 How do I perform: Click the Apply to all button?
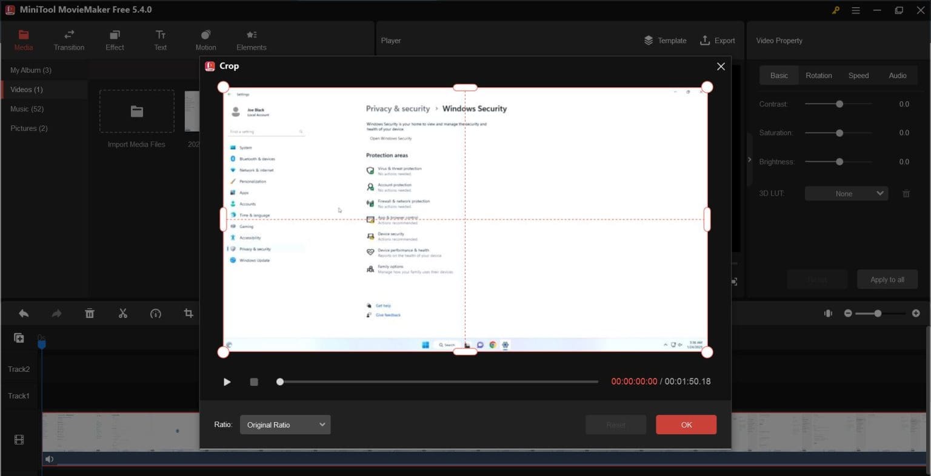tap(887, 279)
